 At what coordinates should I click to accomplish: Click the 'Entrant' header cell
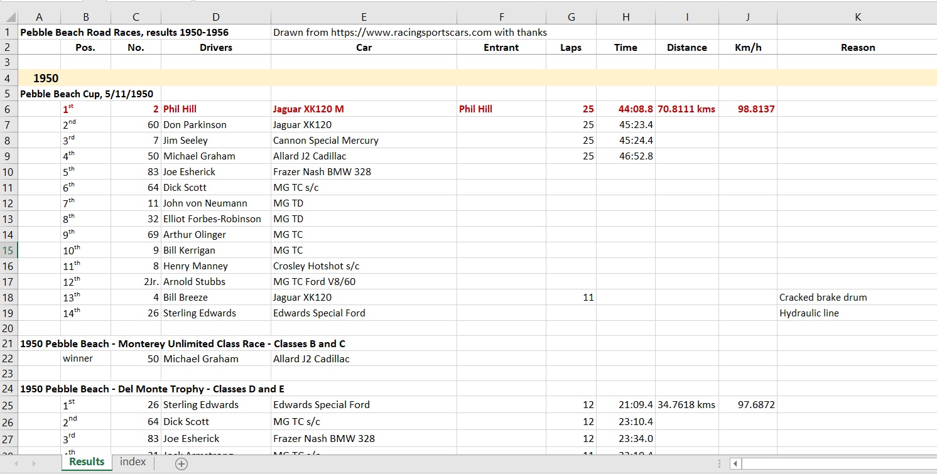501,47
